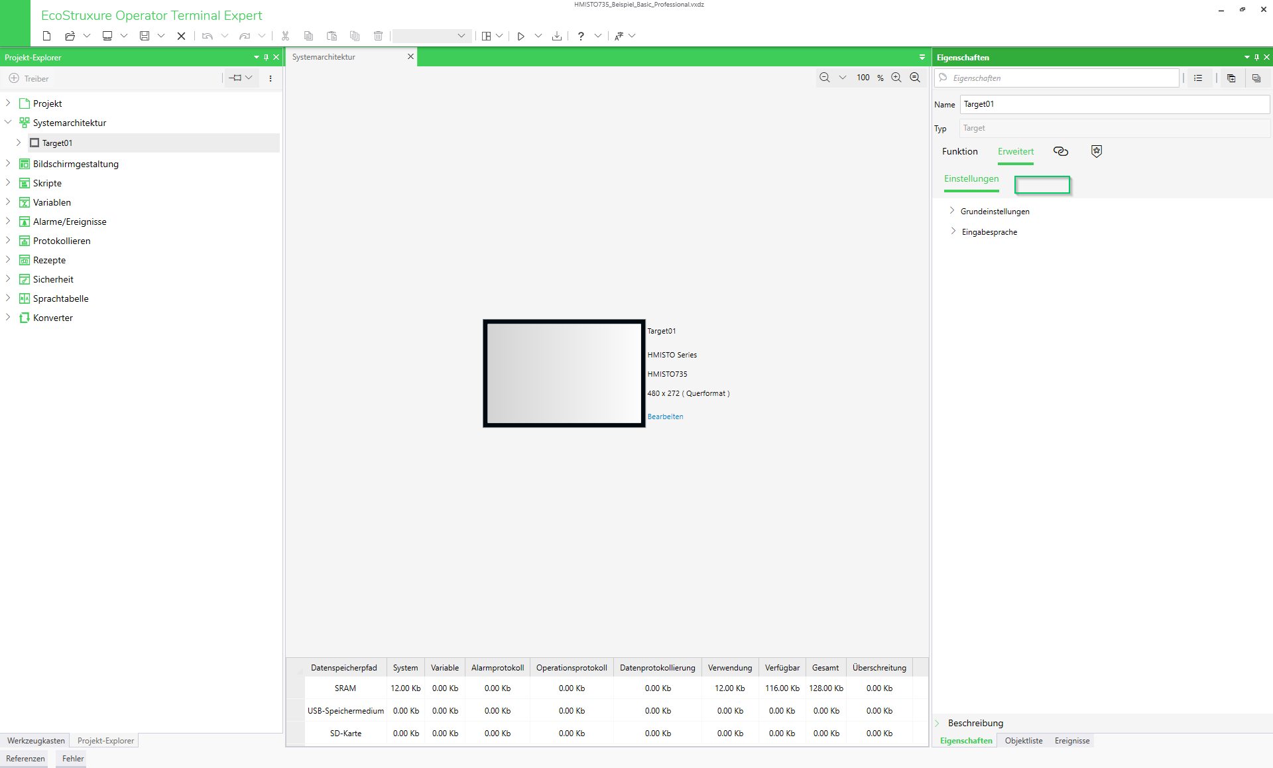Click the window layout icon in the toolbar
This screenshot has width=1273, height=768.
click(486, 36)
